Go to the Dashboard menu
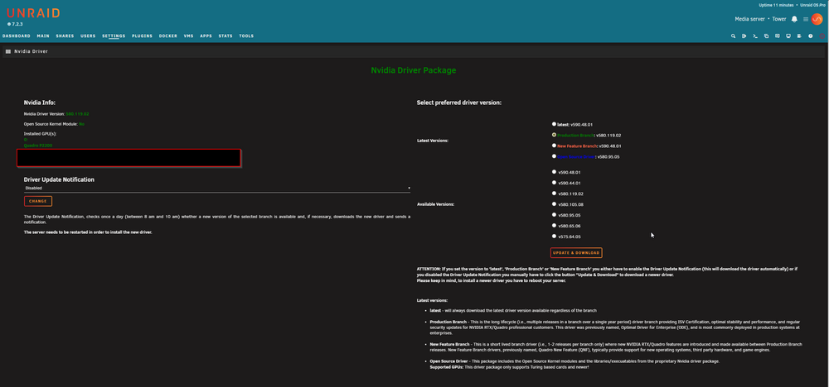Image resolution: width=829 pixels, height=387 pixels. click(x=17, y=36)
